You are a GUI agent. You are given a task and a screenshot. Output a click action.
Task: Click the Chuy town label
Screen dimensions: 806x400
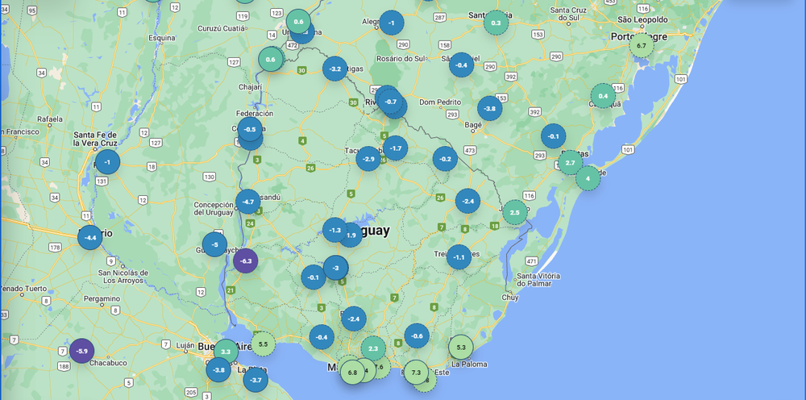pos(510,297)
